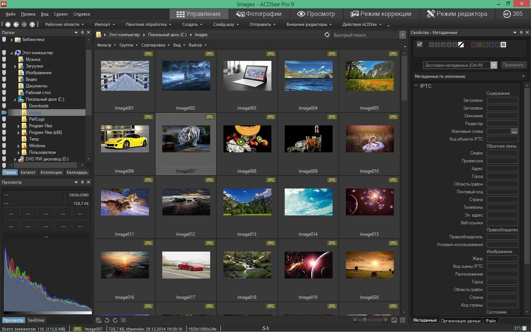Switch to Фотографии mode tab
Image resolution: width=531 pixels, height=332 pixels.
point(259,14)
